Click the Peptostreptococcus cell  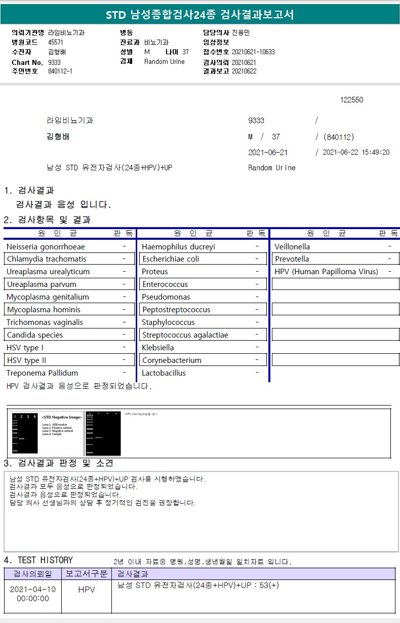coord(203,310)
